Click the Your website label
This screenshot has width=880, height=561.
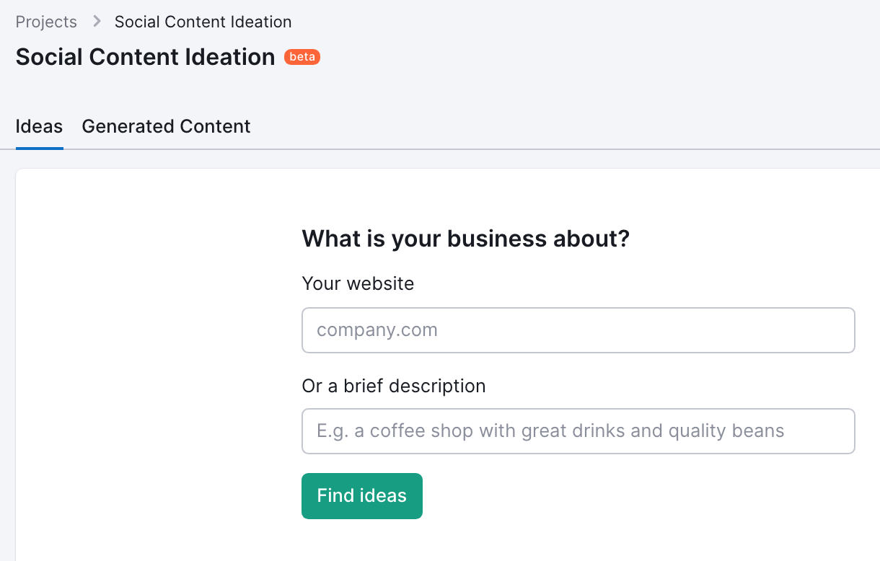click(x=358, y=283)
